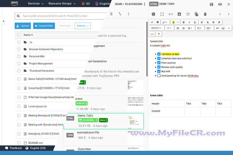Open the Resource Groups menu
Viewport: 233px width, 155px height.
pos(62,4)
